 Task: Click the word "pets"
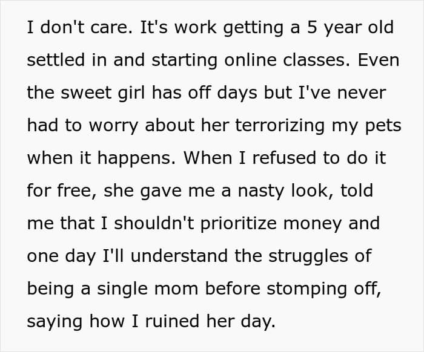383,126
